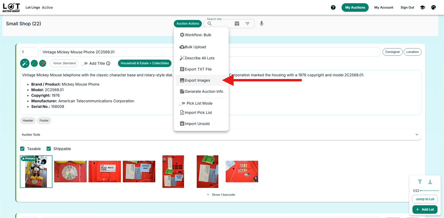Select Export Images menu item

[201, 80]
